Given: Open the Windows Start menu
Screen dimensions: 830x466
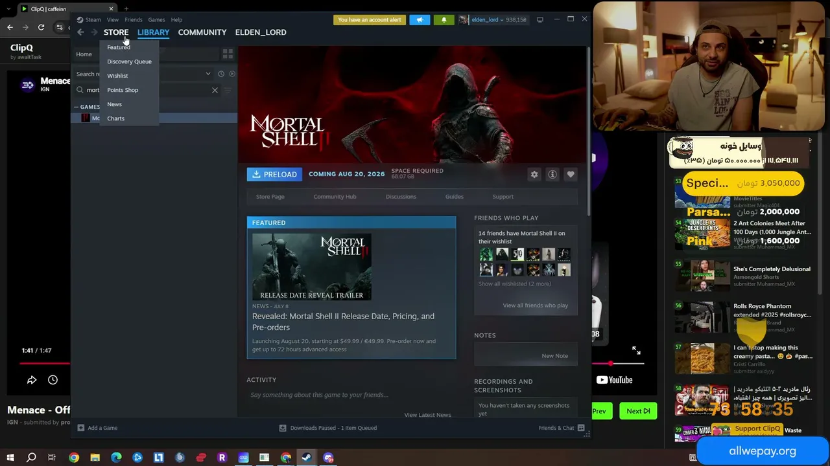Looking at the screenshot, I should pos(10,458).
